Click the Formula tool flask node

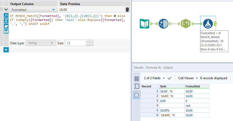tap(208, 24)
